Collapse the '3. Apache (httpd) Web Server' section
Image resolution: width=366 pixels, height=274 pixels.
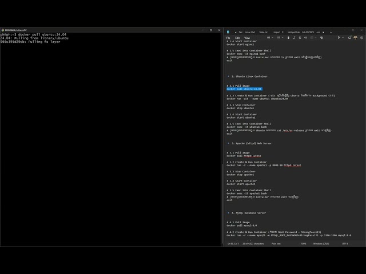(229, 143)
